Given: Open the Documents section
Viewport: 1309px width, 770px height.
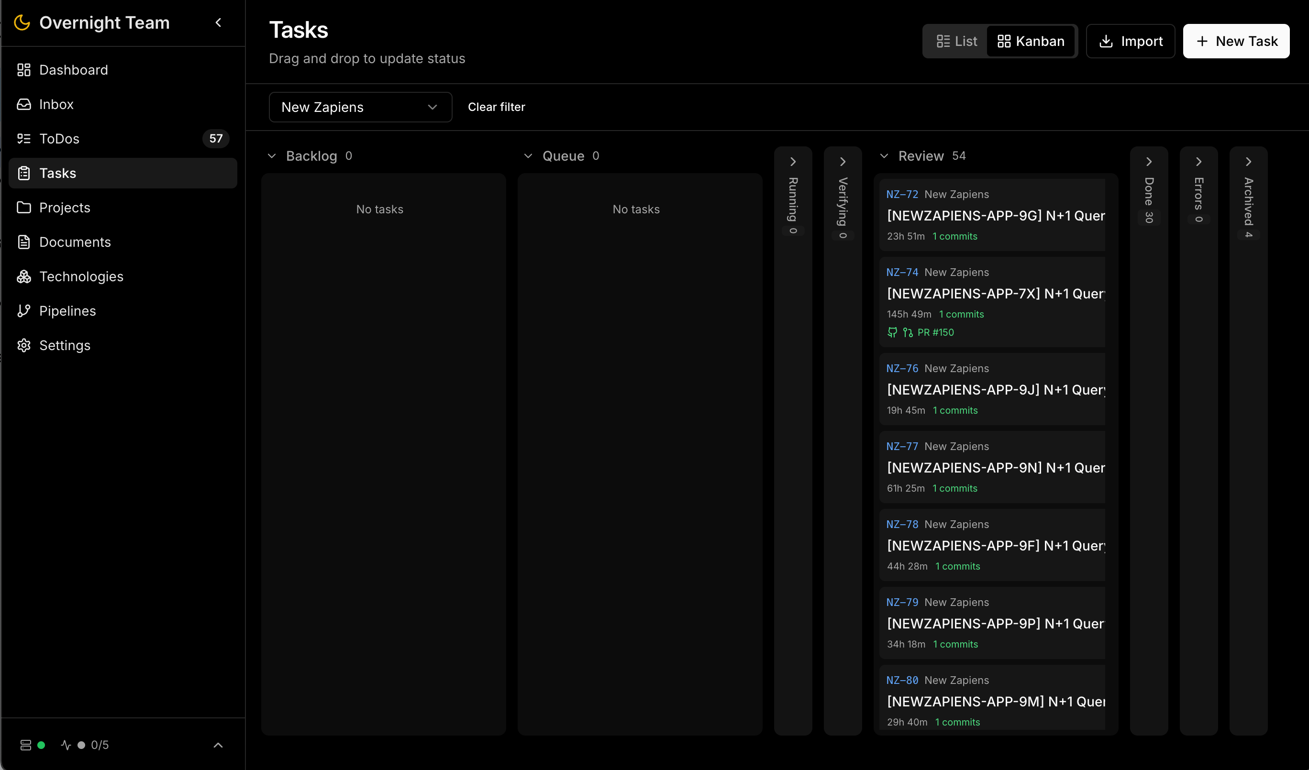Looking at the screenshot, I should 75,242.
